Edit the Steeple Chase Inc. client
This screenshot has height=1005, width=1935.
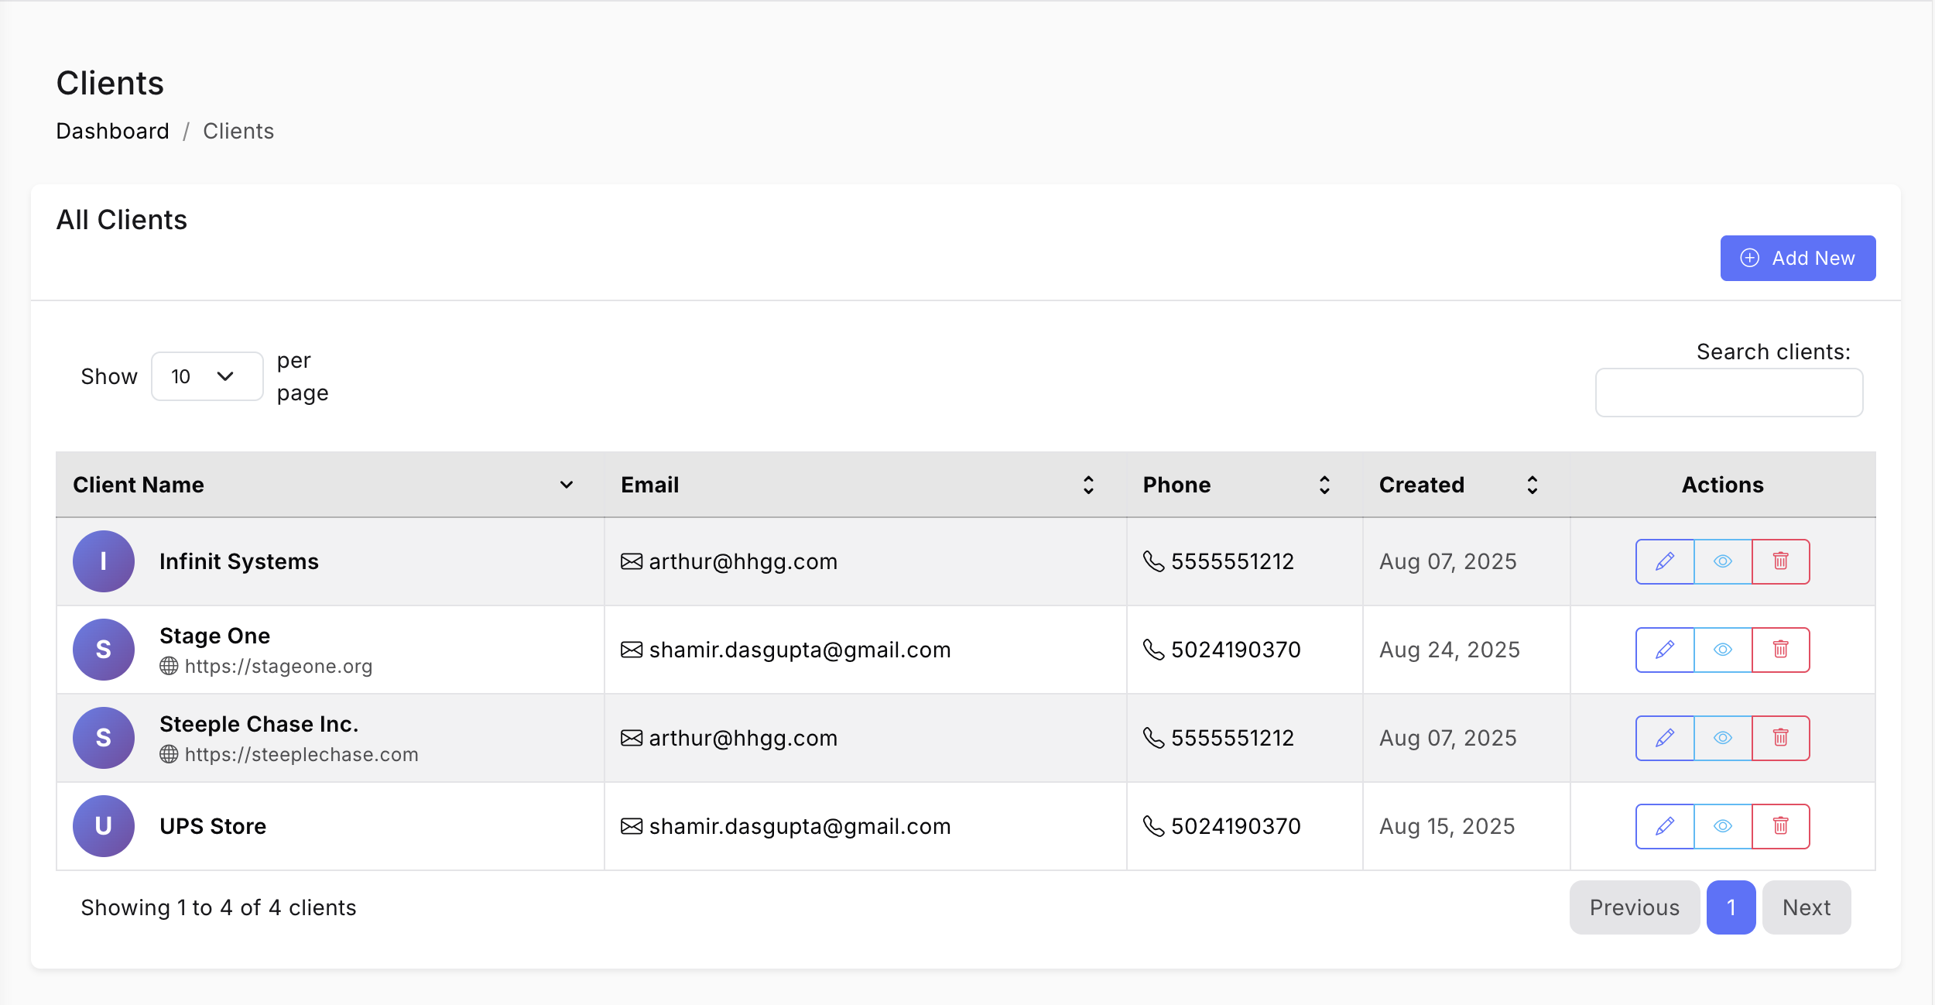[x=1664, y=738]
